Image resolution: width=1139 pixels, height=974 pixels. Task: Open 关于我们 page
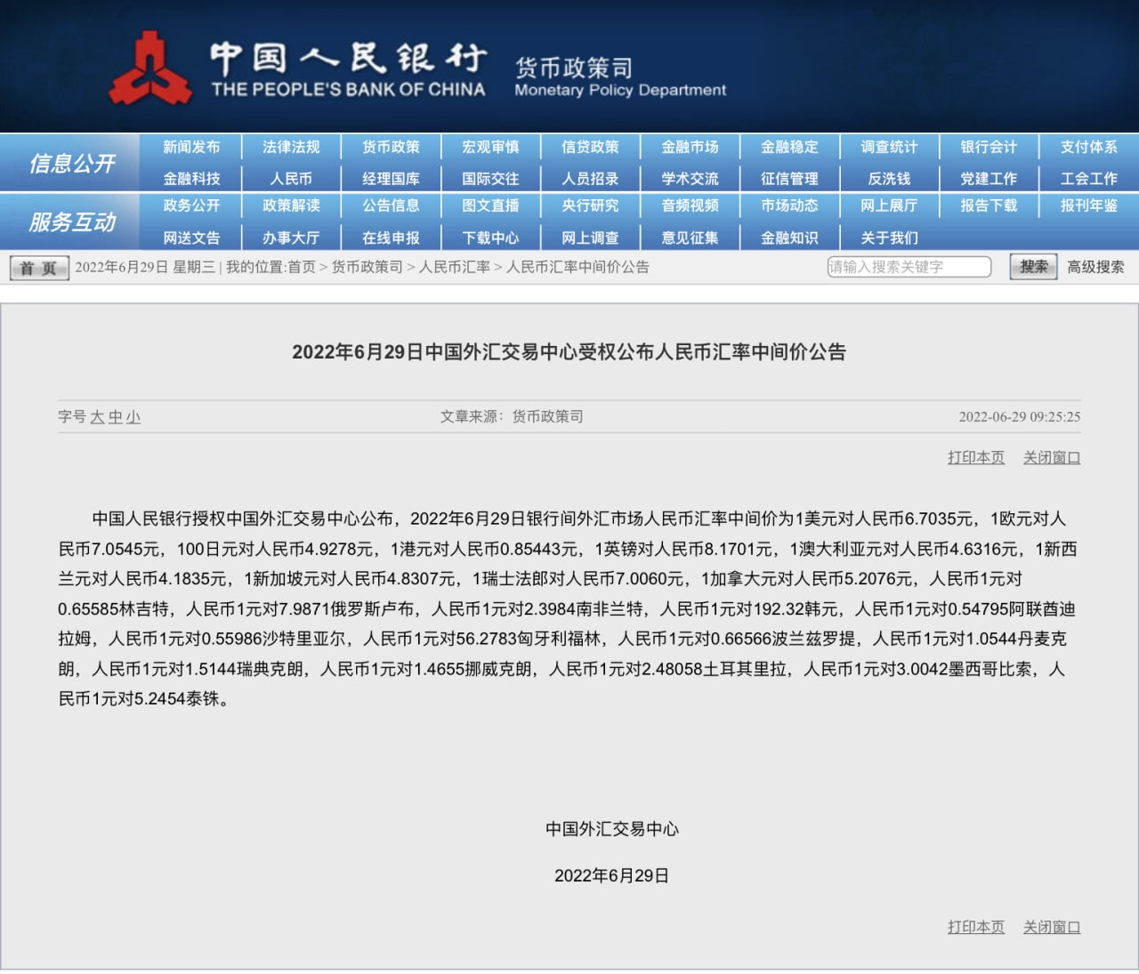click(x=889, y=238)
